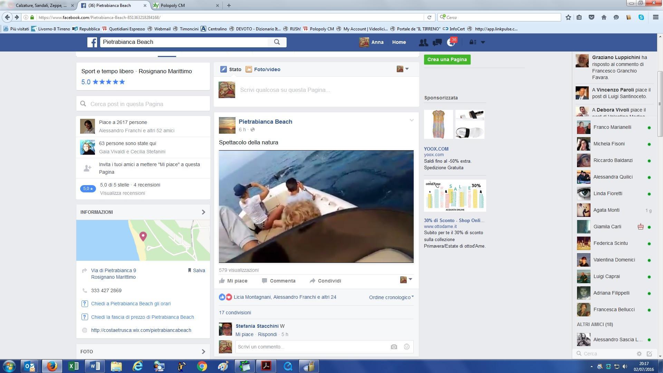Click the page vertical scrollbar thumb
This screenshot has height=373, width=663.
click(x=660, y=104)
